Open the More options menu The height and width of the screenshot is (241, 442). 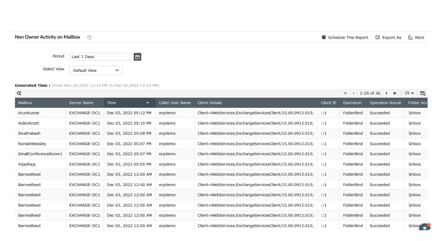416,38
